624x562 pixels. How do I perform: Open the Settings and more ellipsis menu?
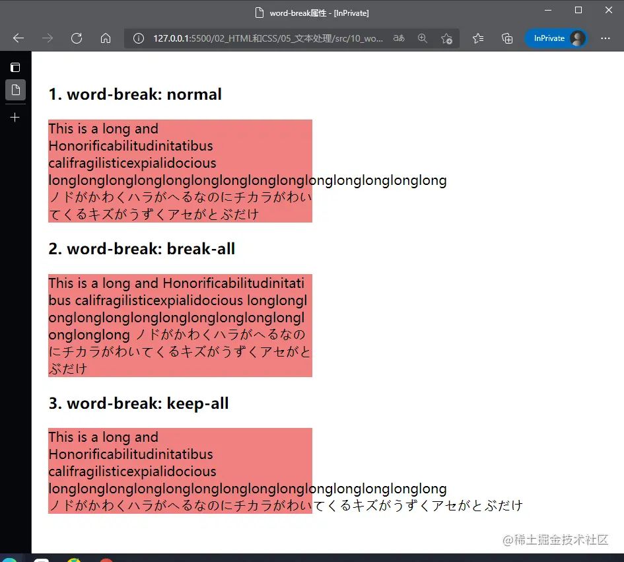pyautogui.click(x=606, y=38)
